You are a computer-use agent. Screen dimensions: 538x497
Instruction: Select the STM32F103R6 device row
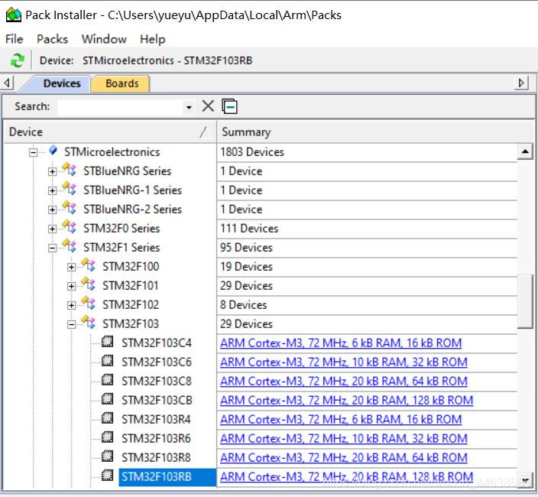click(x=156, y=439)
